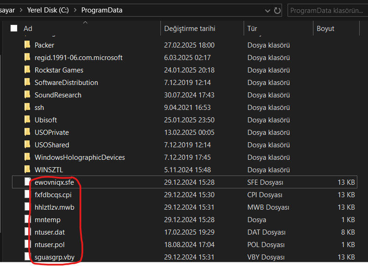Select the ewovniqx.sfe file name
Image resolution: width=368 pixels, height=266 pixels.
54,182
